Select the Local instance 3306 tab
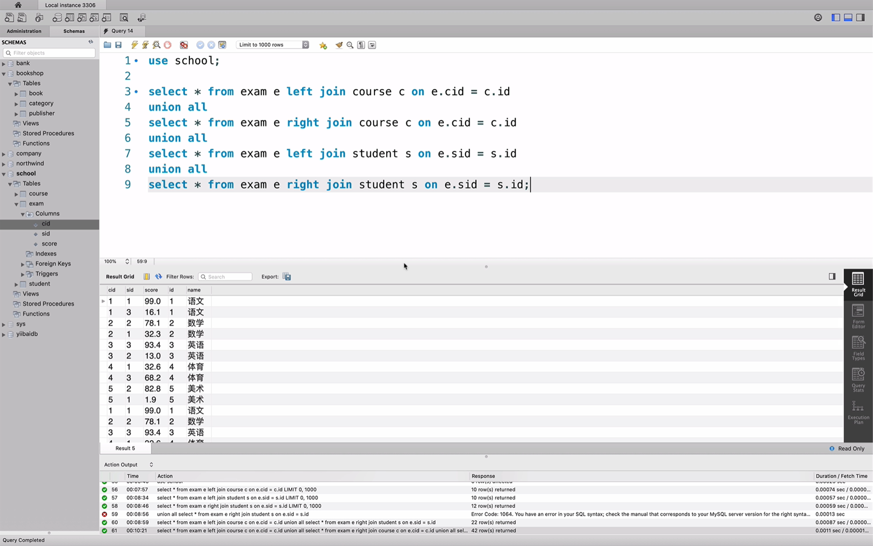The image size is (873, 546). coord(70,5)
